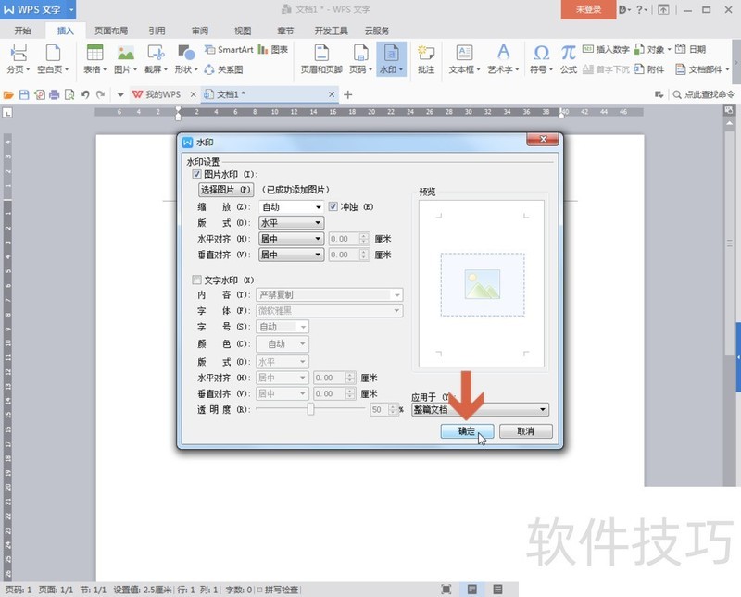Toggle the 冲蚀 washout checkbox
Image resolution: width=741 pixels, height=597 pixels.
point(333,206)
